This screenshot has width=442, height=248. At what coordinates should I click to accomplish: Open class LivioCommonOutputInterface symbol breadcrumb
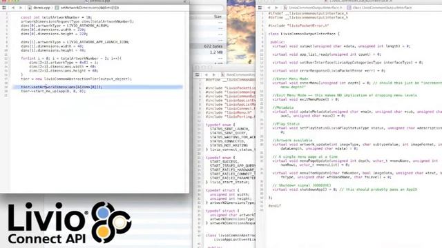380,8
